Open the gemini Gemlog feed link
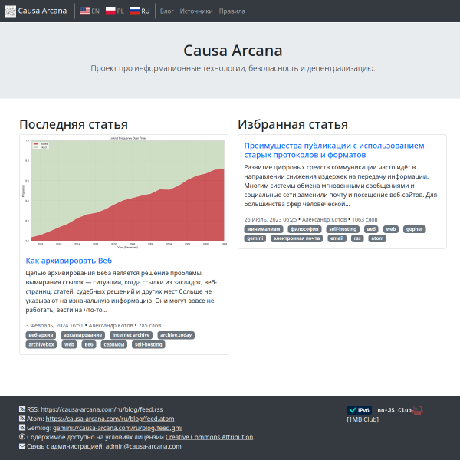Image resolution: width=460 pixels, height=460 pixels. pyautogui.click(x=117, y=428)
